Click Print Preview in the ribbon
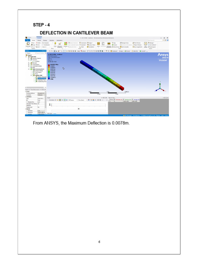Image resolution: width=198 pixels, height=264 pixels. [137, 43]
